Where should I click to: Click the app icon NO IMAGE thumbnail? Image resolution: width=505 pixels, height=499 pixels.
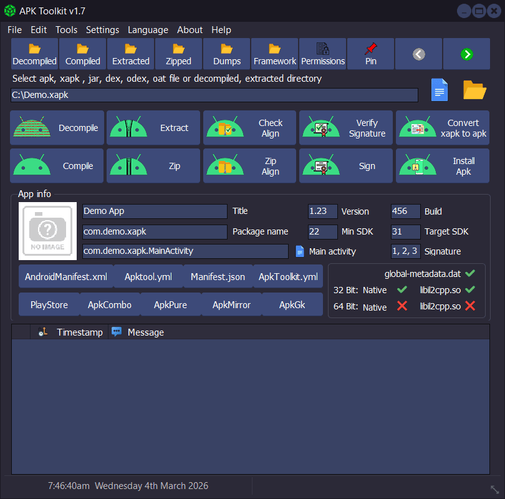[47, 231]
